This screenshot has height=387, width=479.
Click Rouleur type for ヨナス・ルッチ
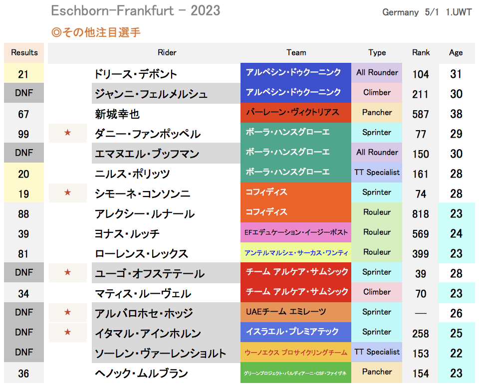click(x=377, y=232)
